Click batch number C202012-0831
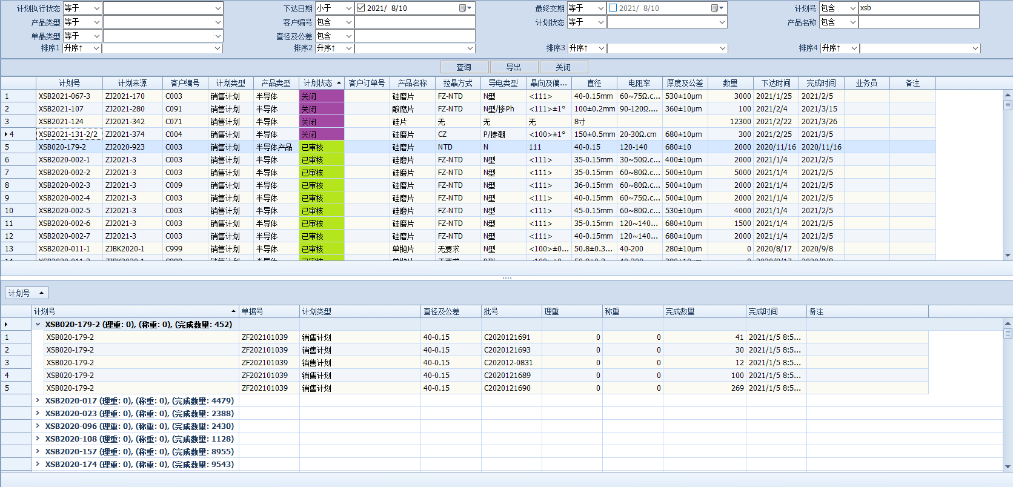 [x=511, y=362]
